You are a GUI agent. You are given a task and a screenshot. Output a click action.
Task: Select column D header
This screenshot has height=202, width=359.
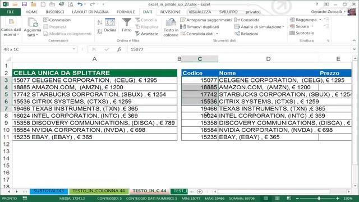[268, 59]
